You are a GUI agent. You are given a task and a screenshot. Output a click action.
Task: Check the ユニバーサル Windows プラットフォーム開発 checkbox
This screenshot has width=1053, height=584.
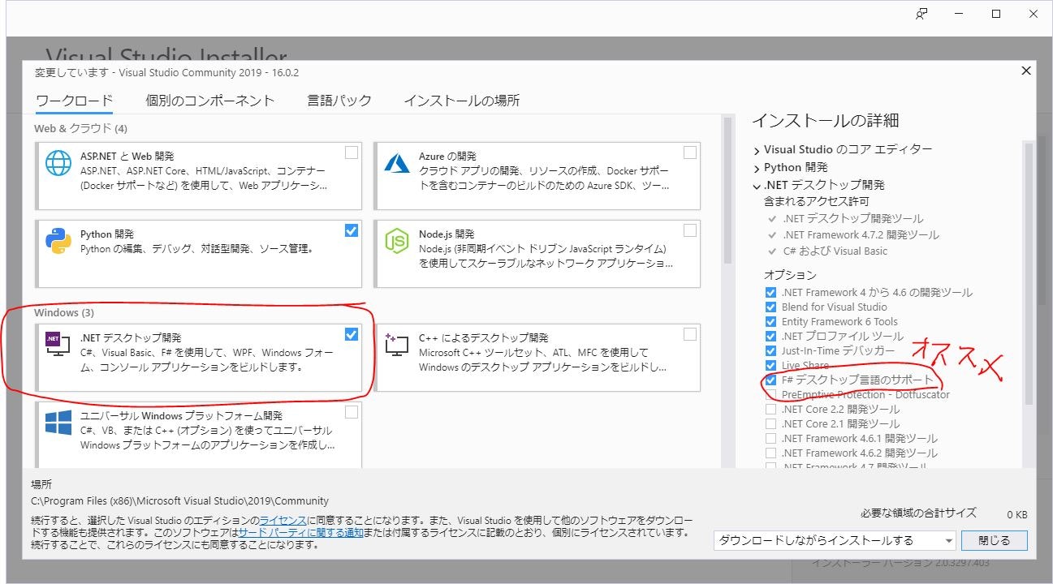click(351, 412)
